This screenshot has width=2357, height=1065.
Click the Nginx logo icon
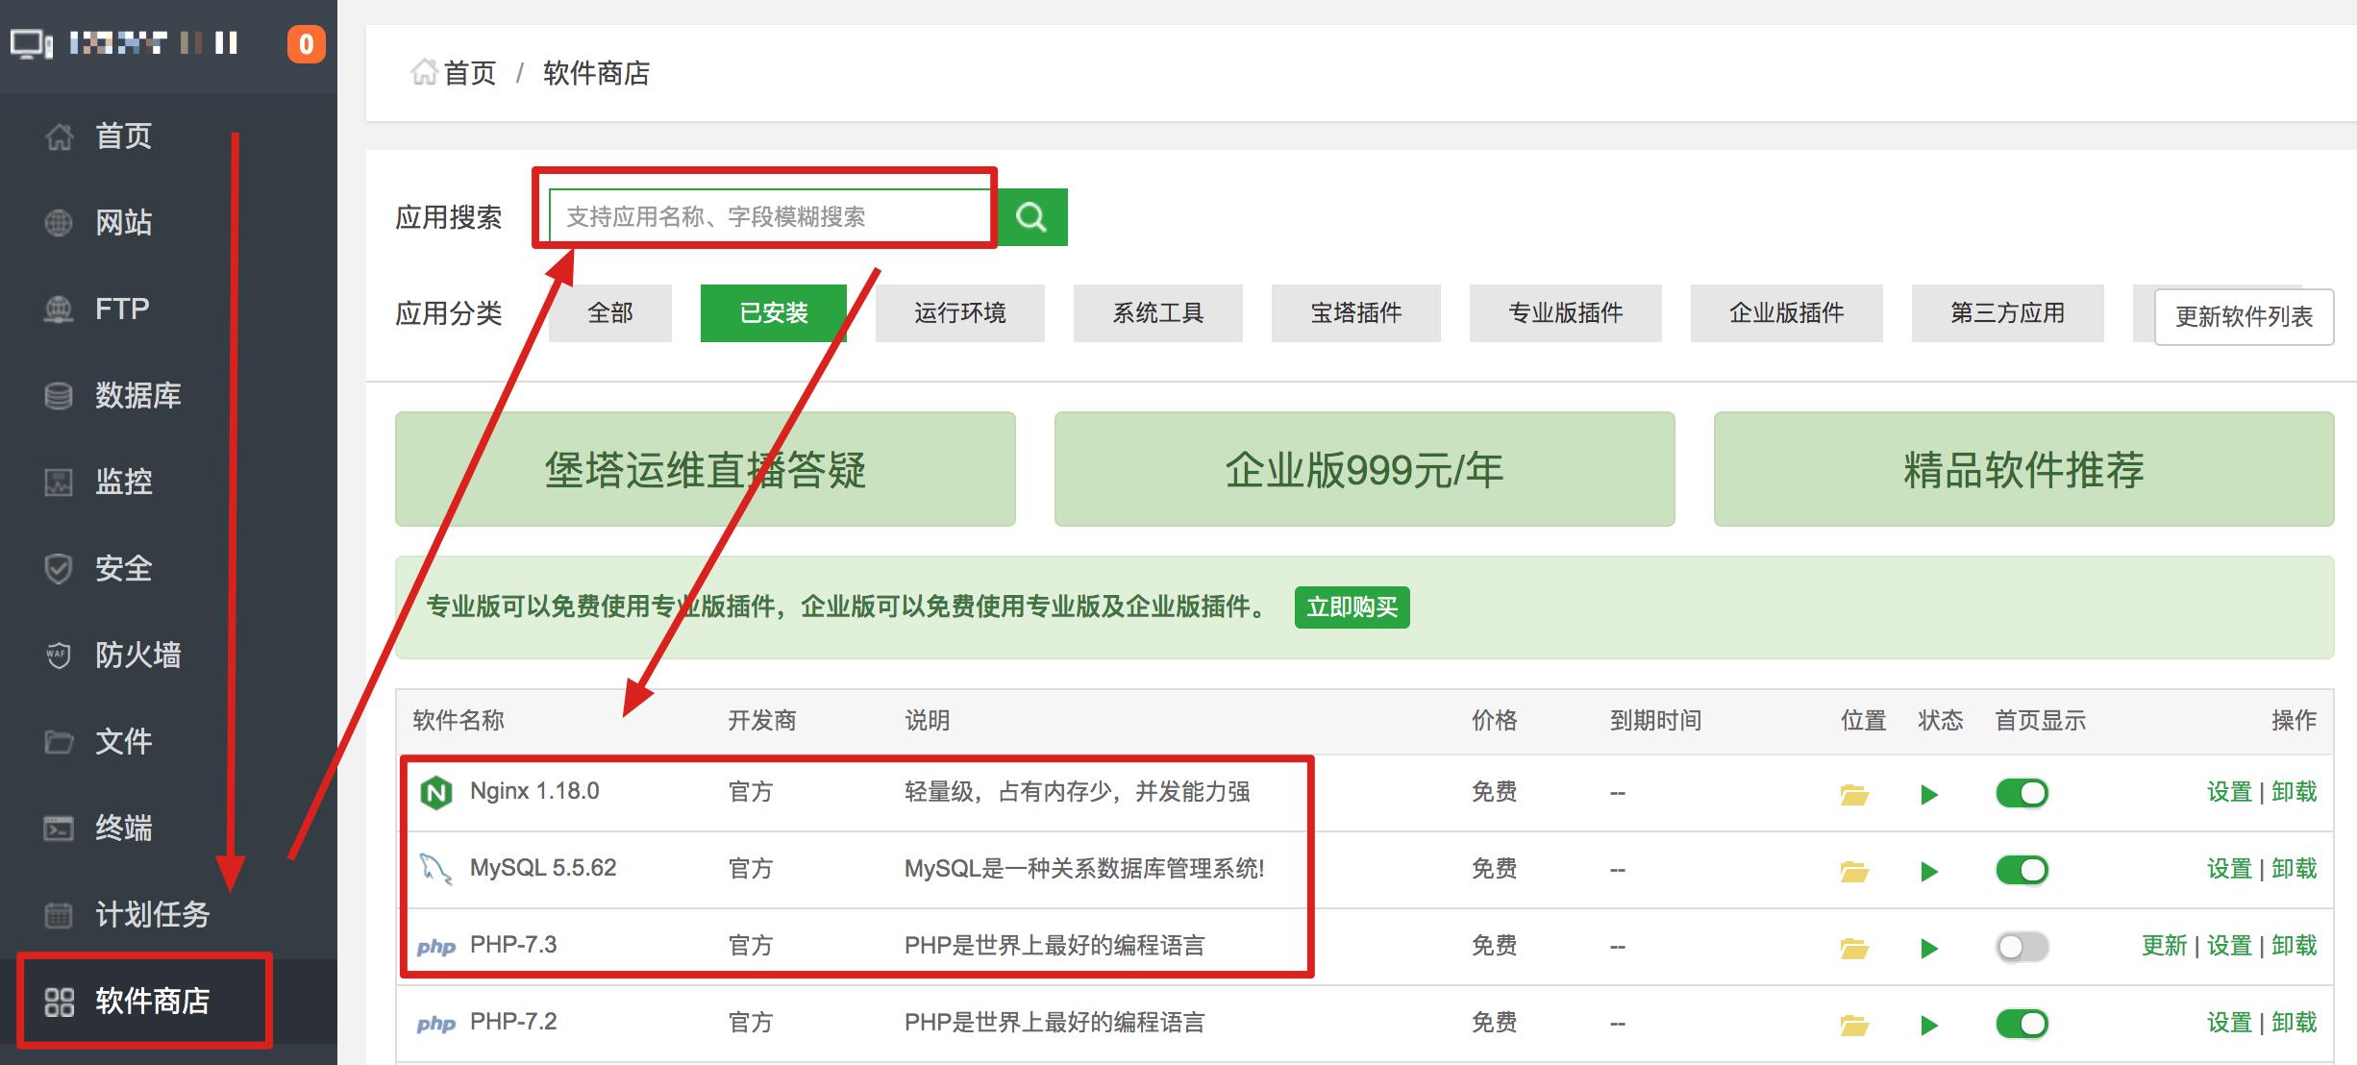click(x=436, y=793)
